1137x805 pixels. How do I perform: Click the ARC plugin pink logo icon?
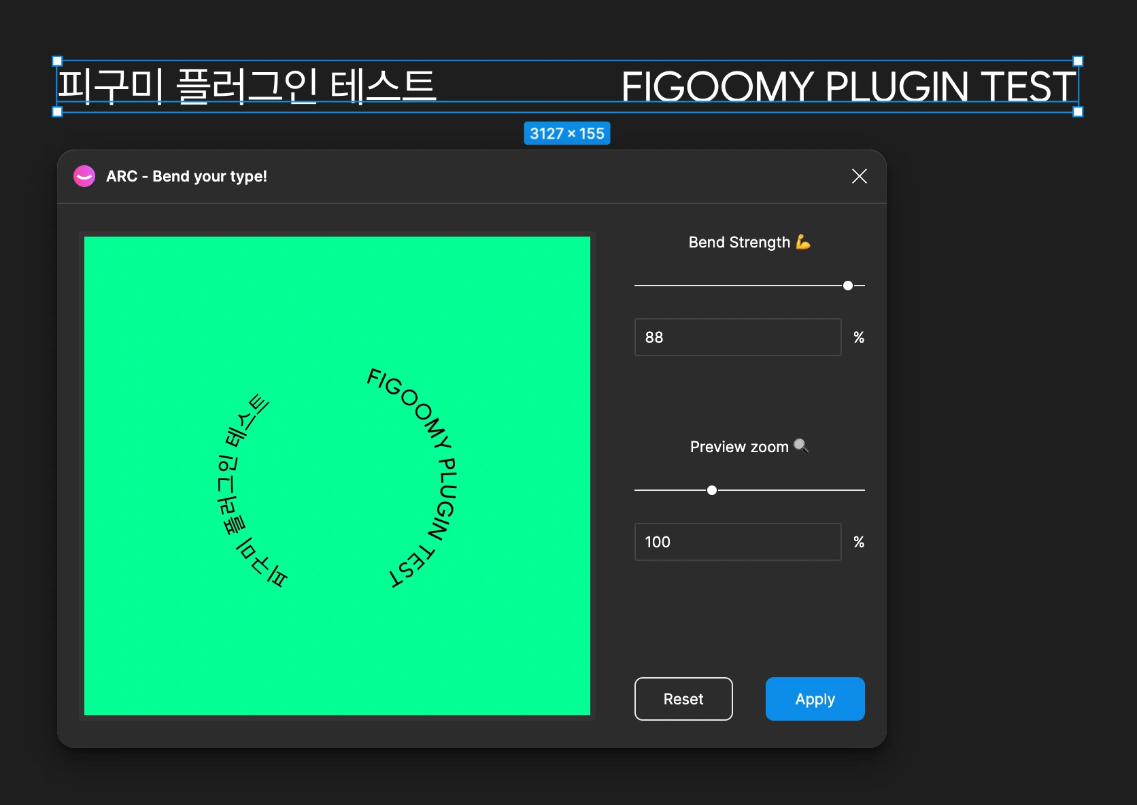(x=84, y=176)
